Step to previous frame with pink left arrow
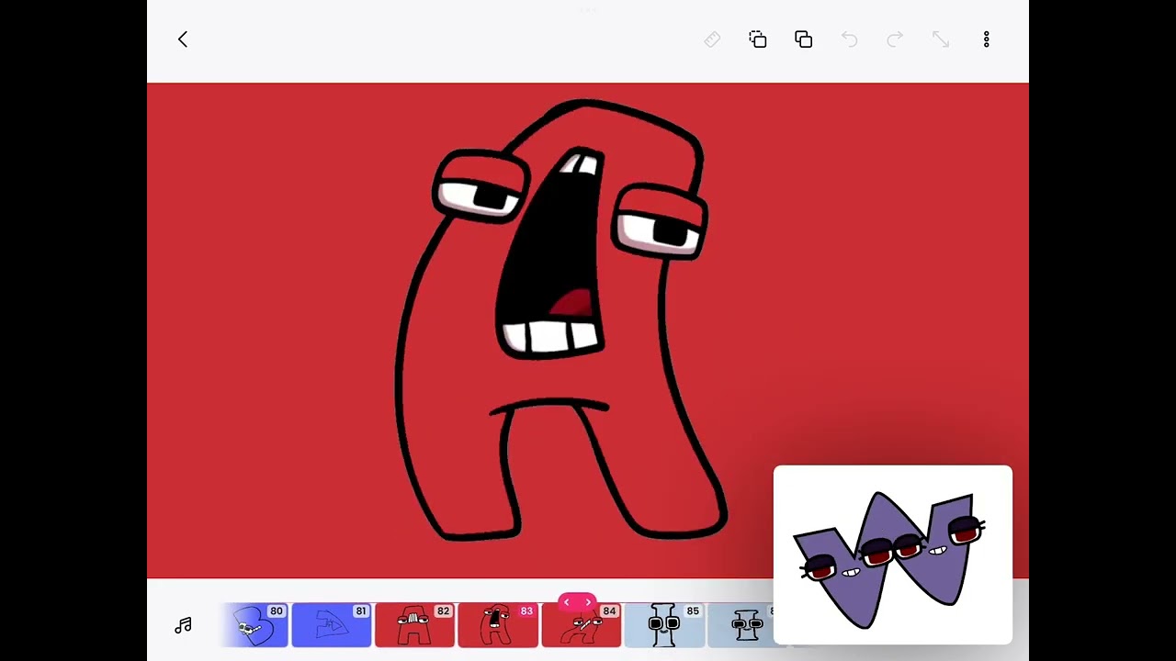1176x661 pixels. (567, 602)
